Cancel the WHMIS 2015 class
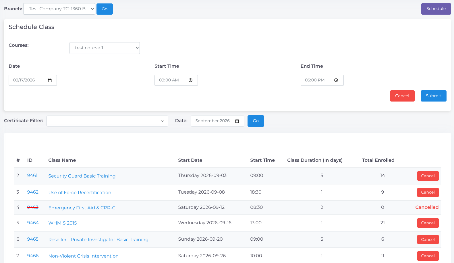The image size is (454, 263). tap(428, 223)
